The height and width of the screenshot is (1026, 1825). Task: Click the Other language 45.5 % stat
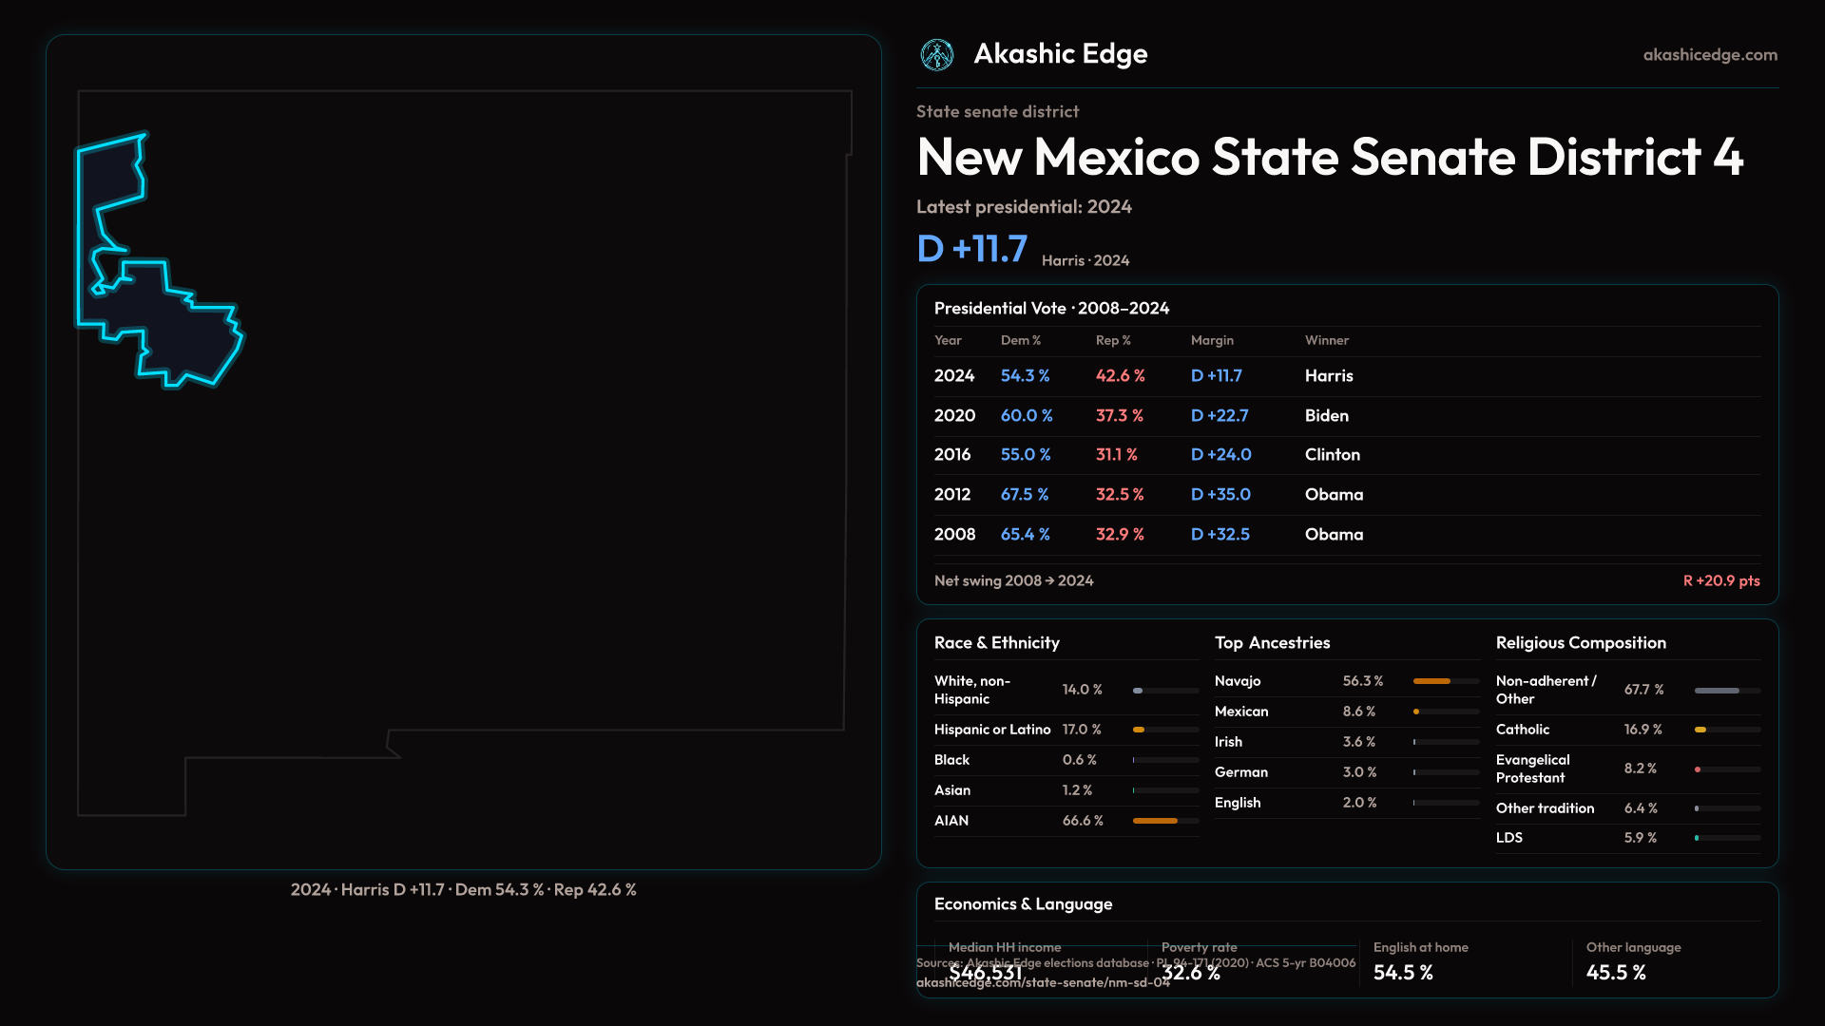1616,973
